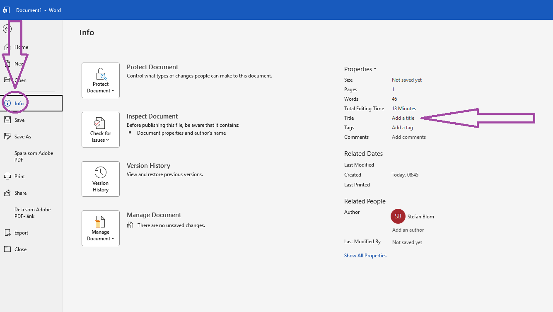Click the Version History button label
Screen dimensions: 553x312
[x=100, y=186]
